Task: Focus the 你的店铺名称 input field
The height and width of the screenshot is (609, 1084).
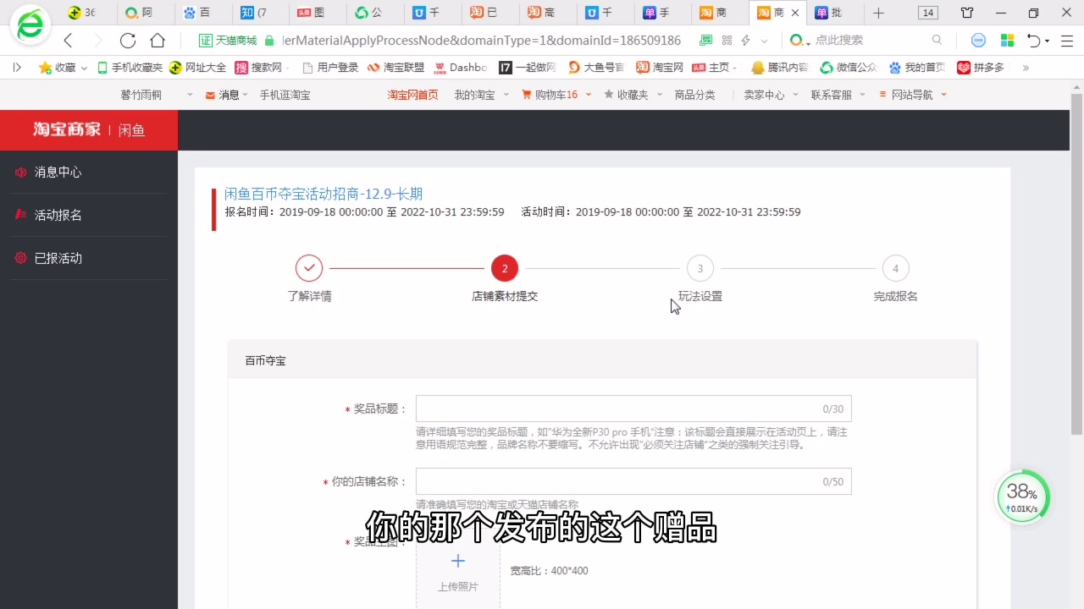Action: [x=633, y=481]
